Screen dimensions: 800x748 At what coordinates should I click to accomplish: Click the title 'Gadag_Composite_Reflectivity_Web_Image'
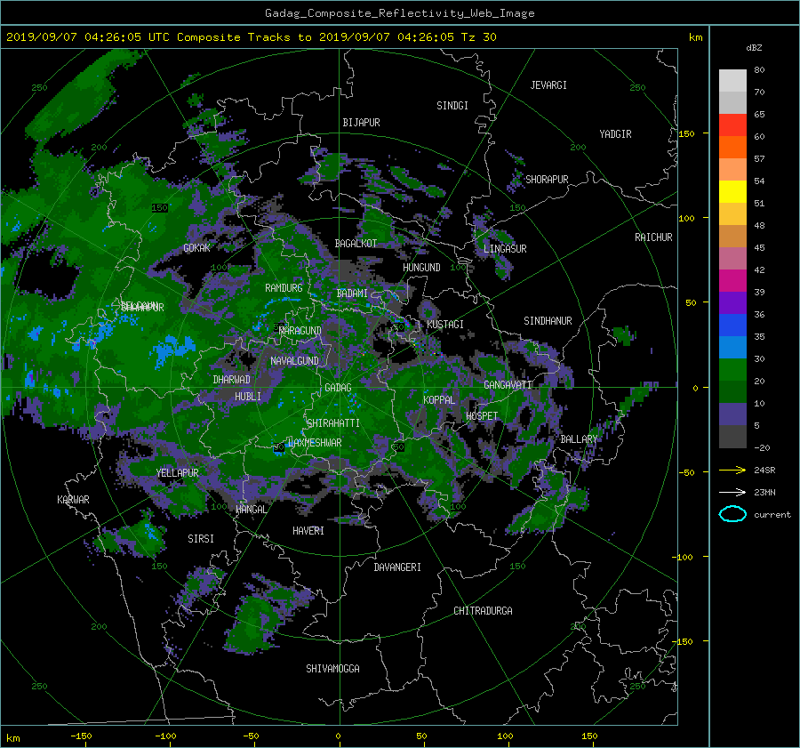(399, 13)
